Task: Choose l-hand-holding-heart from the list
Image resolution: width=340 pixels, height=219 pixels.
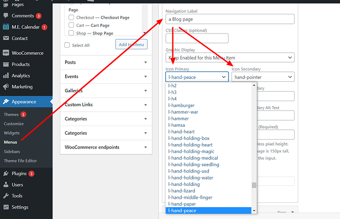Action: 190,145
